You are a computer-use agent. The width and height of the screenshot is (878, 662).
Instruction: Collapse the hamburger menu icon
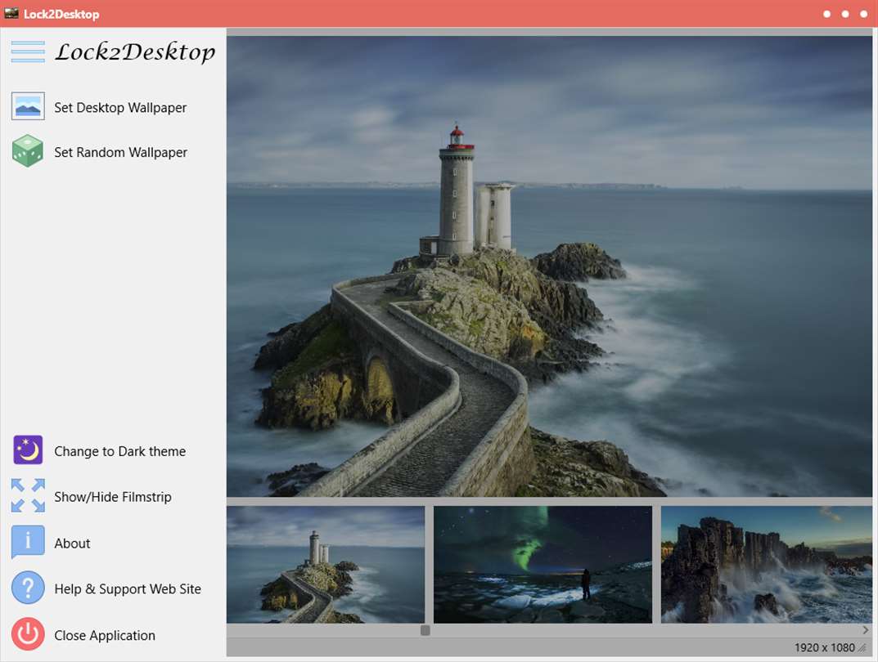[28, 51]
